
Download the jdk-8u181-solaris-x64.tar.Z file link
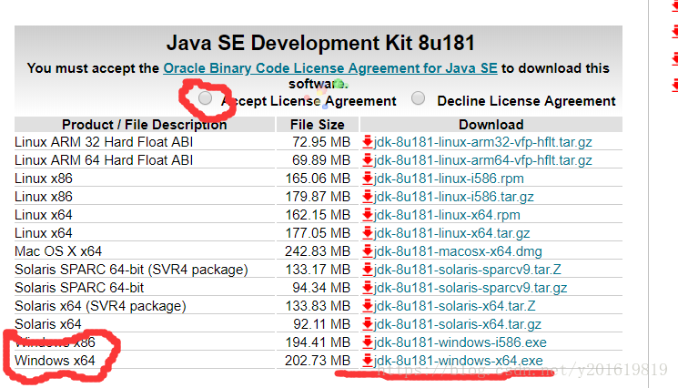tap(455, 306)
